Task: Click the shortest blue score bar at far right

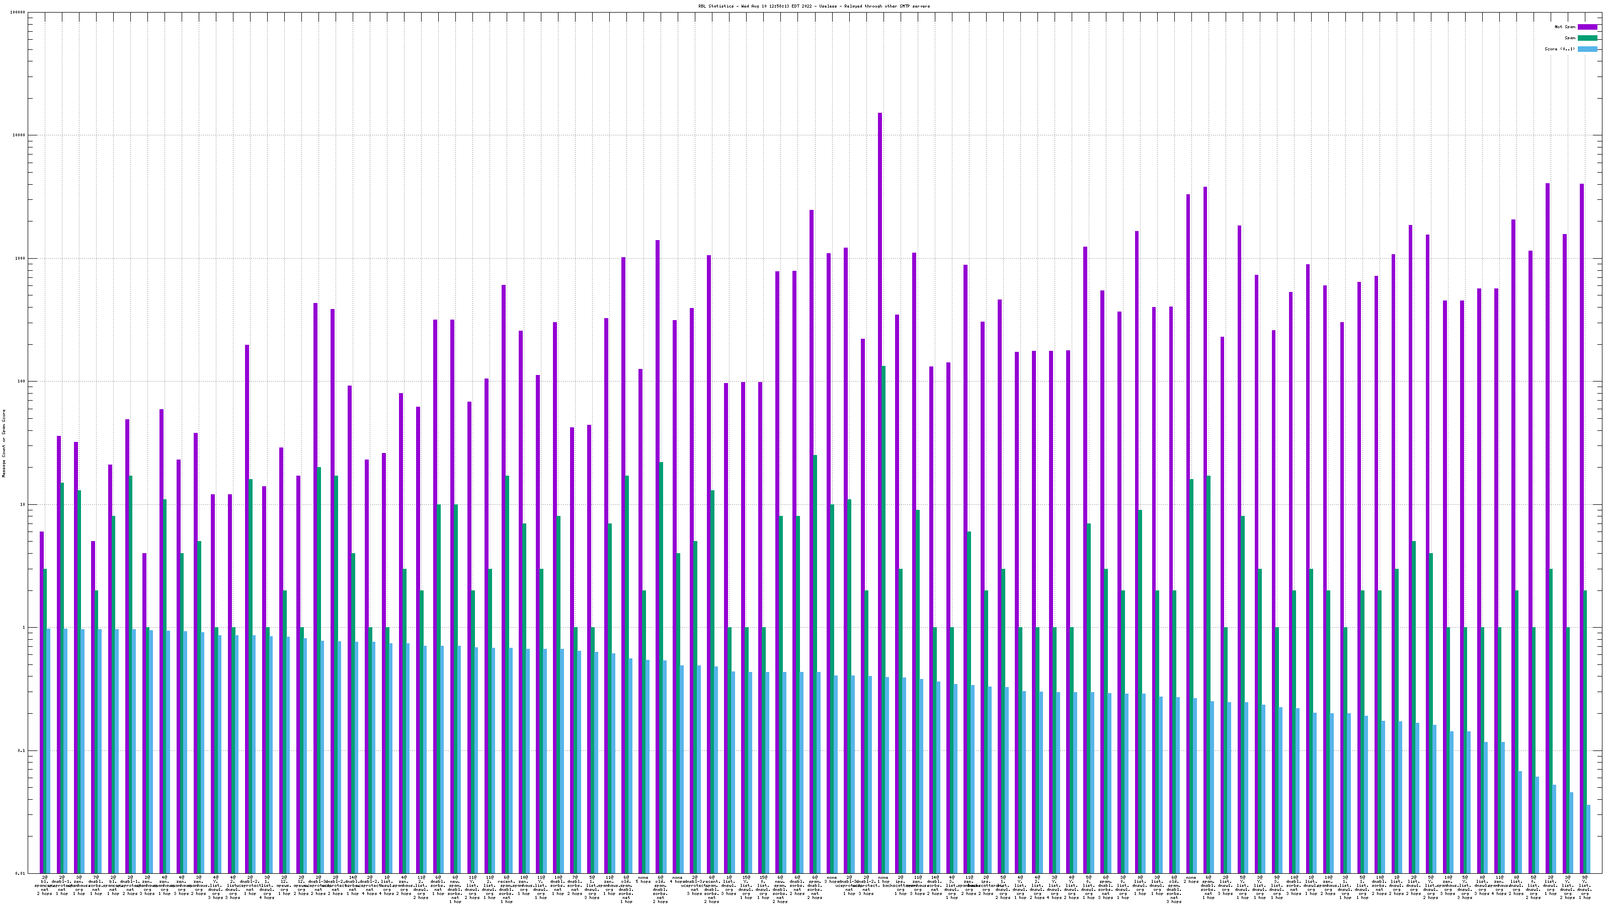Action: (x=1588, y=839)
